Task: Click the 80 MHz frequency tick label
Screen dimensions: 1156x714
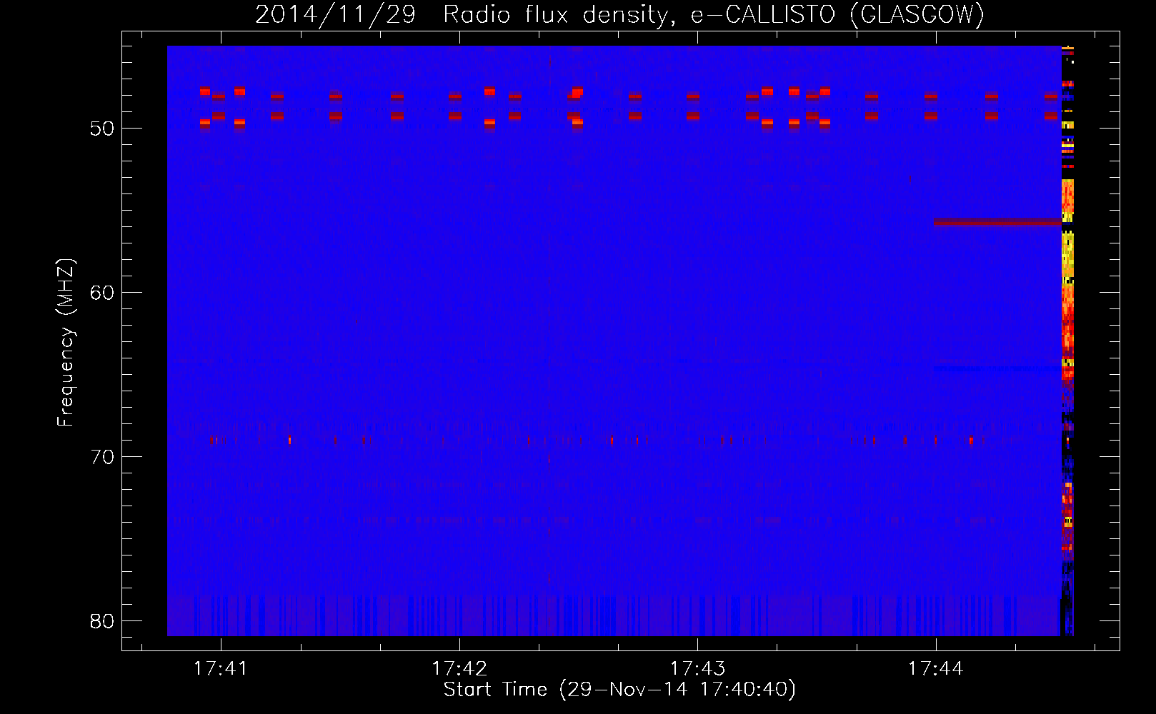Action: tap(102, 621)
